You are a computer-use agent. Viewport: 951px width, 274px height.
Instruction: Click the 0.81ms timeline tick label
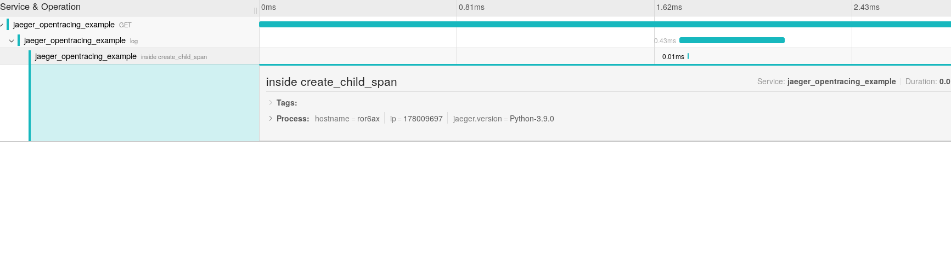(471, 8)
